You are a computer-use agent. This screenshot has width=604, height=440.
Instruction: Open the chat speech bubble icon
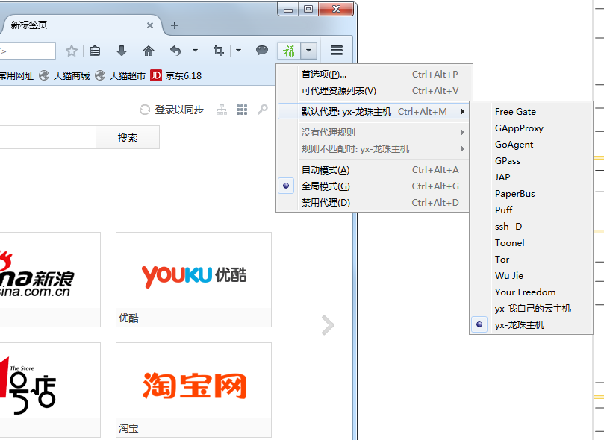(x=262, y=51)
